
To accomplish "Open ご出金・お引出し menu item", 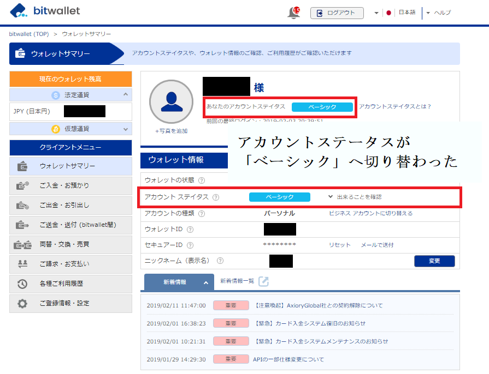I will click(x=70, y=206).
